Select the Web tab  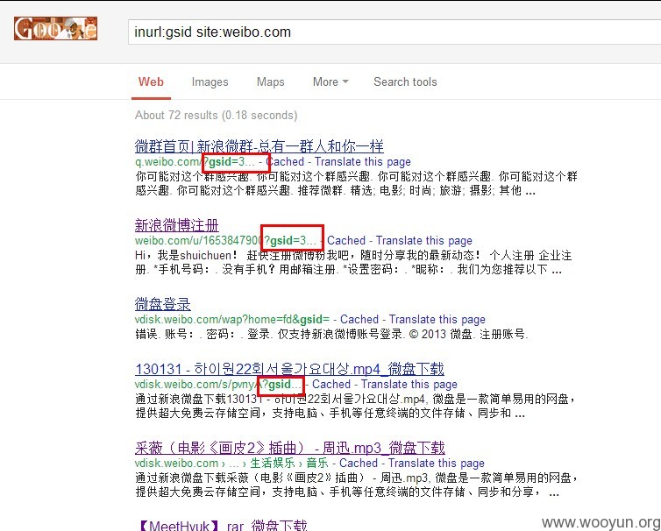coord(151,81)
